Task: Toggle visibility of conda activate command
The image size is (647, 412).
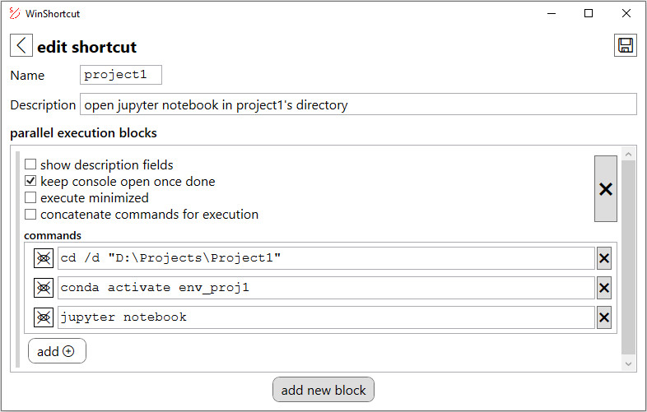Action: point(44,288)
